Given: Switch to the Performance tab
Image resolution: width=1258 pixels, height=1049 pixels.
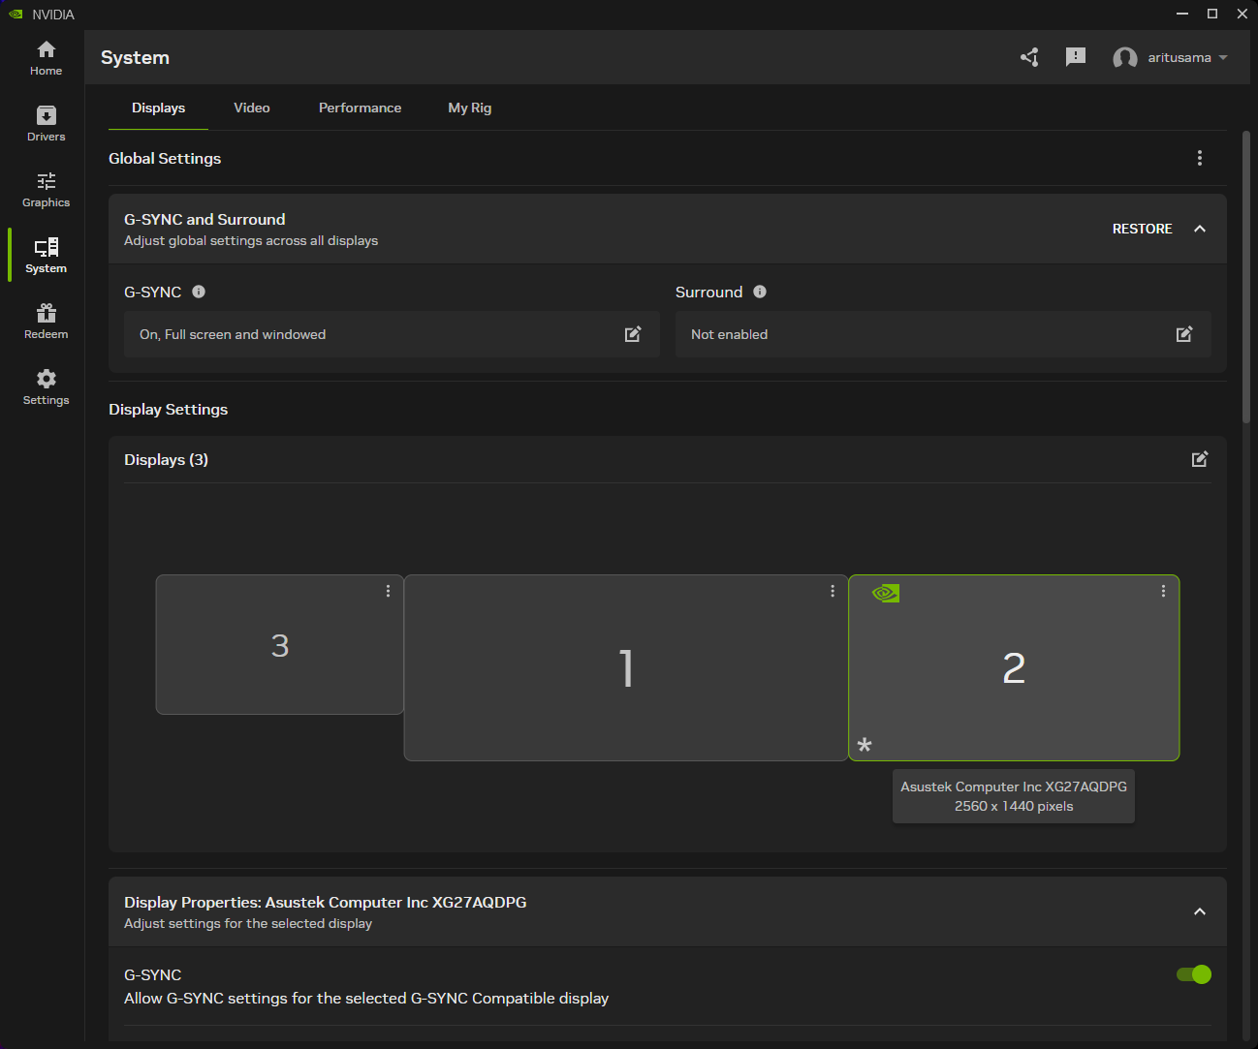Looking at the screenshot, I should (360, 108).
